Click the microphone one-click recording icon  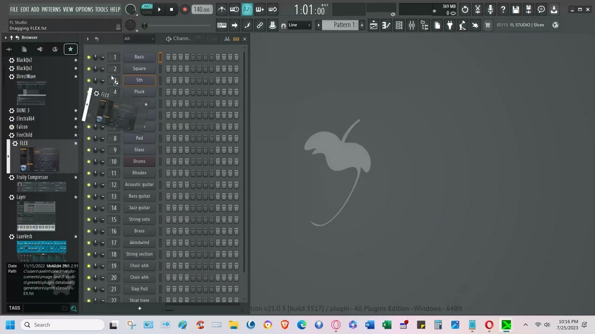[x=490, y=9]
